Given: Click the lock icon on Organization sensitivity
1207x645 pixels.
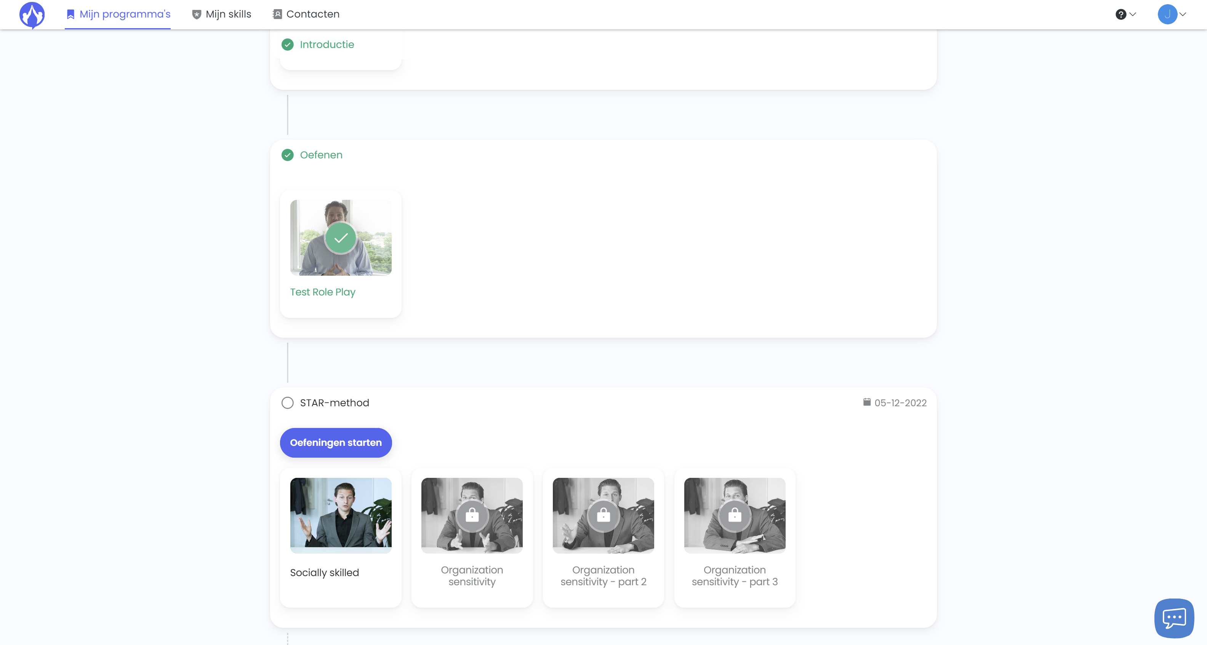Looking at the screenshot, I should point(472,515).
